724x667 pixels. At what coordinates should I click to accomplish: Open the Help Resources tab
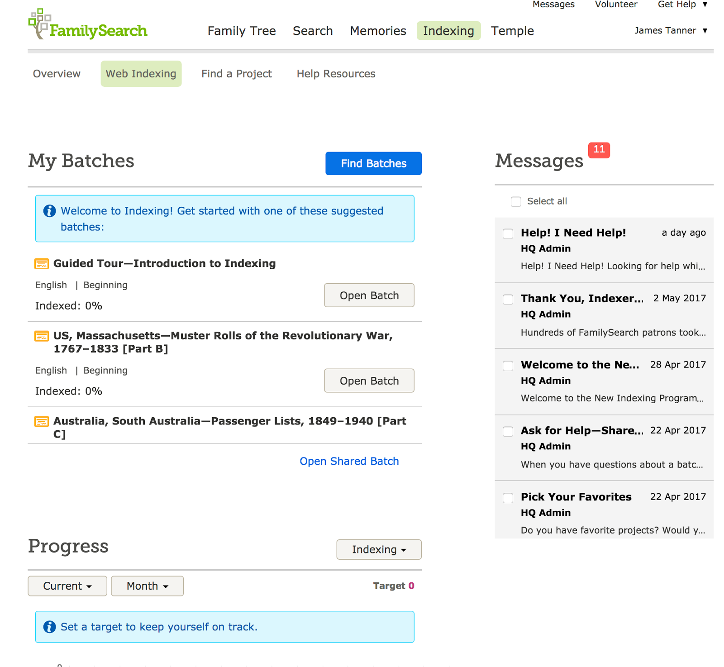point(336,74)
